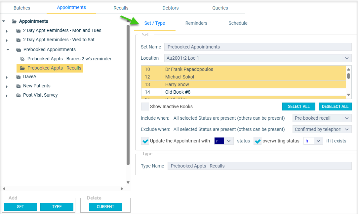Click the Prebooked Appts - Recalls folder icon

click(22, 68)
